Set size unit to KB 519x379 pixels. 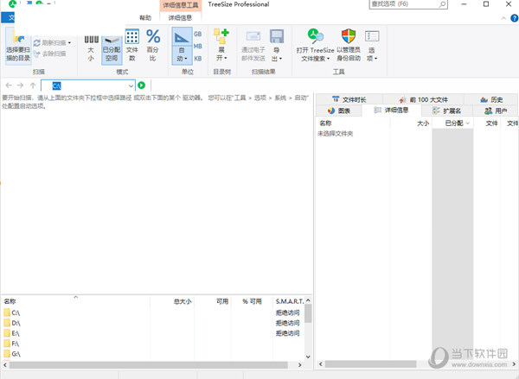tap(197, 59)
